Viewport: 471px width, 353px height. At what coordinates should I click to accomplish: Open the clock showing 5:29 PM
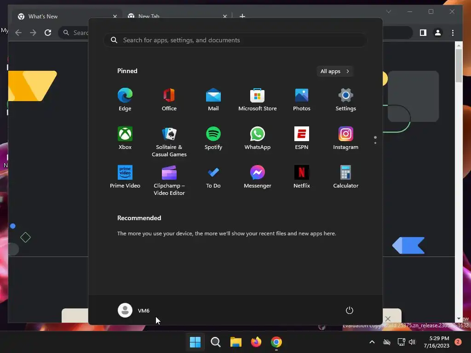click(437, 342)
